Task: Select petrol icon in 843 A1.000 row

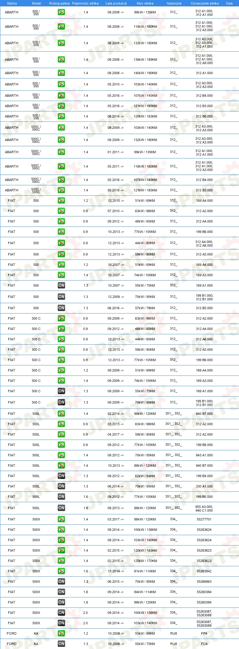Action: tap(61, 455)
